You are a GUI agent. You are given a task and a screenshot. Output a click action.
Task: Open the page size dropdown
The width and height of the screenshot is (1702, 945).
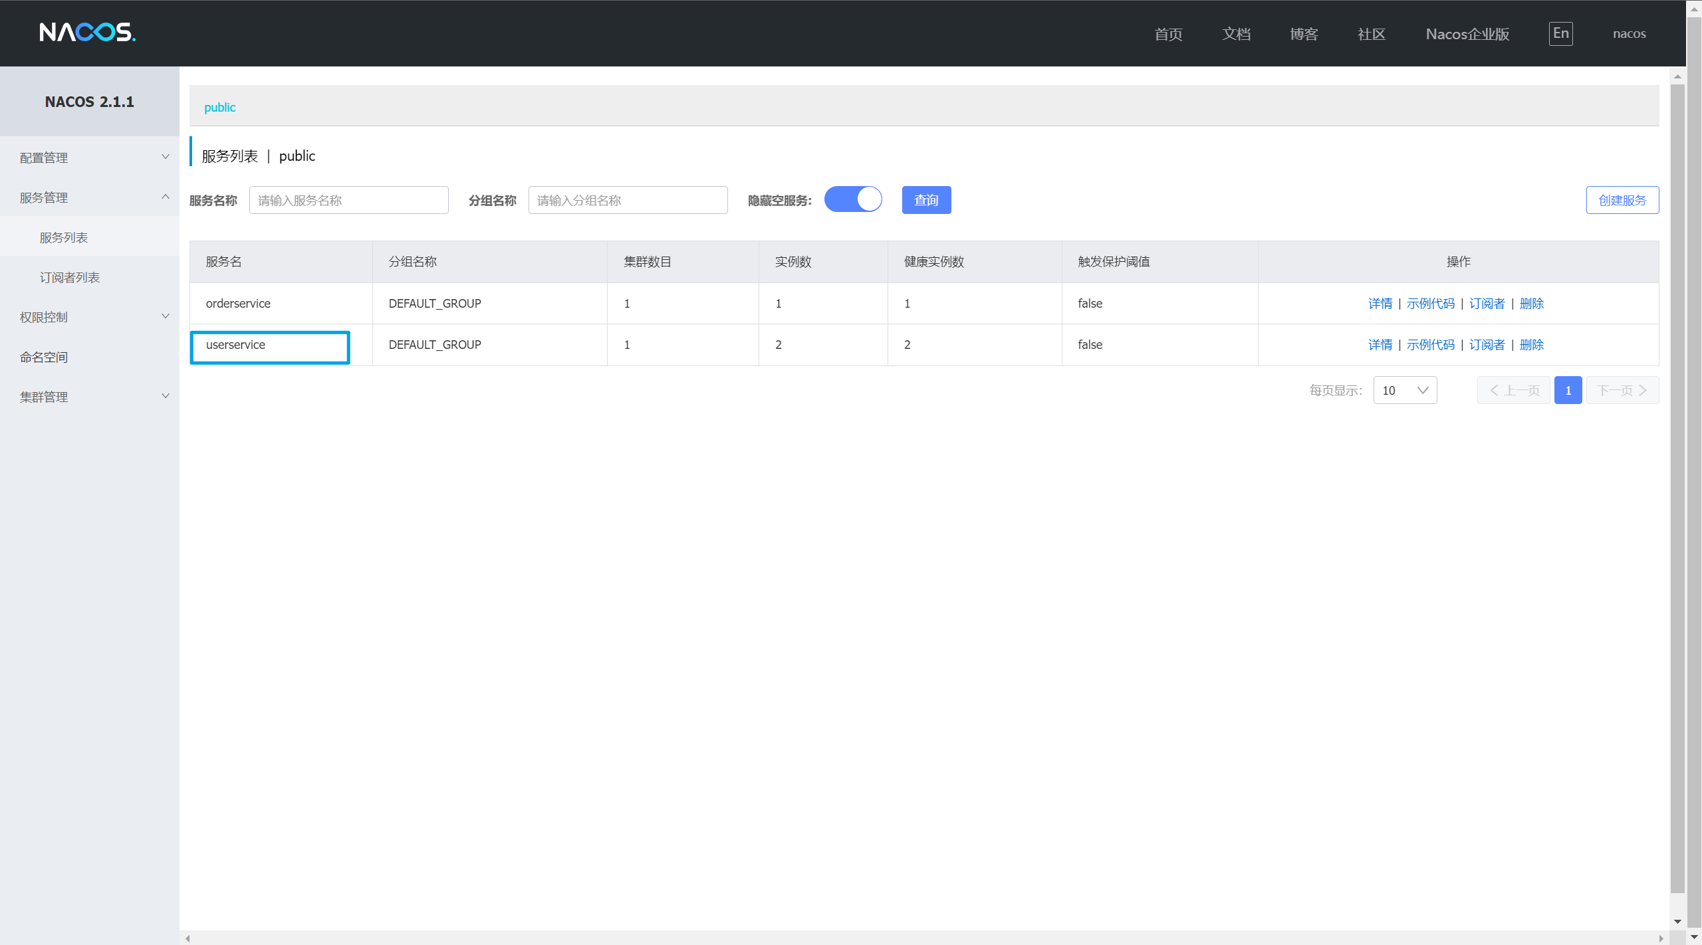(1405, 390)
